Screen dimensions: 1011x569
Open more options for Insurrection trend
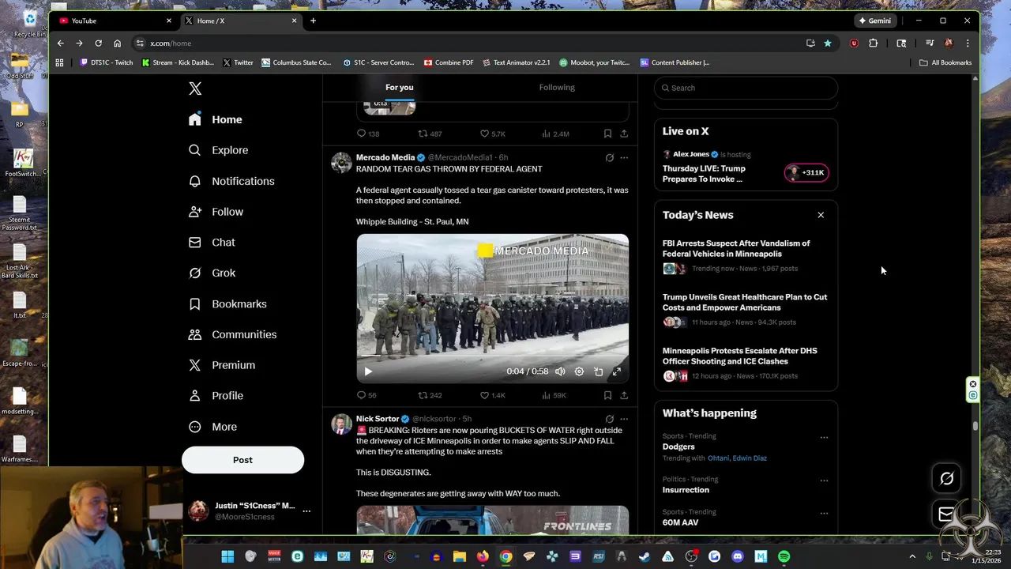(x=824, y=480)
